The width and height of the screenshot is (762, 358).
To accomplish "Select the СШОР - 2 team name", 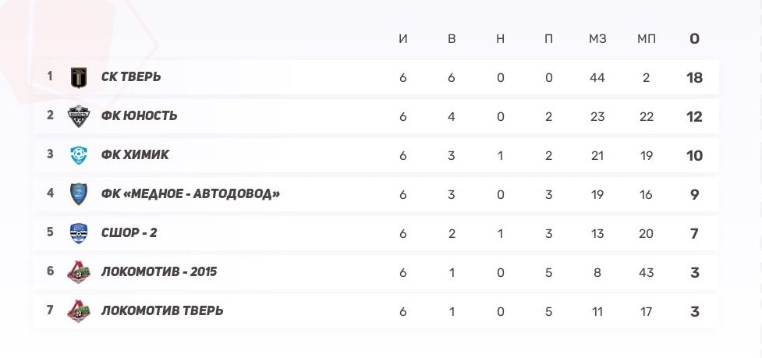I will 129,232.
